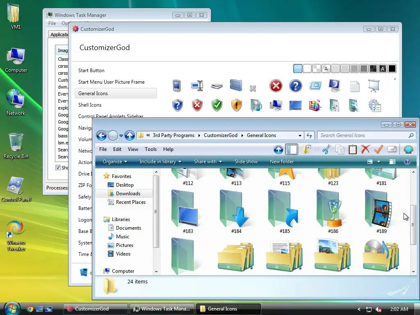
Task: Show hidden tray icons chevron
Action: pyautogui.click(x=359, y=309)
